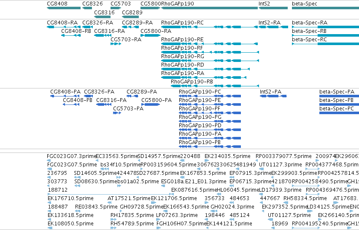Select protein RhoGAPp190-PF

point(200,109)
